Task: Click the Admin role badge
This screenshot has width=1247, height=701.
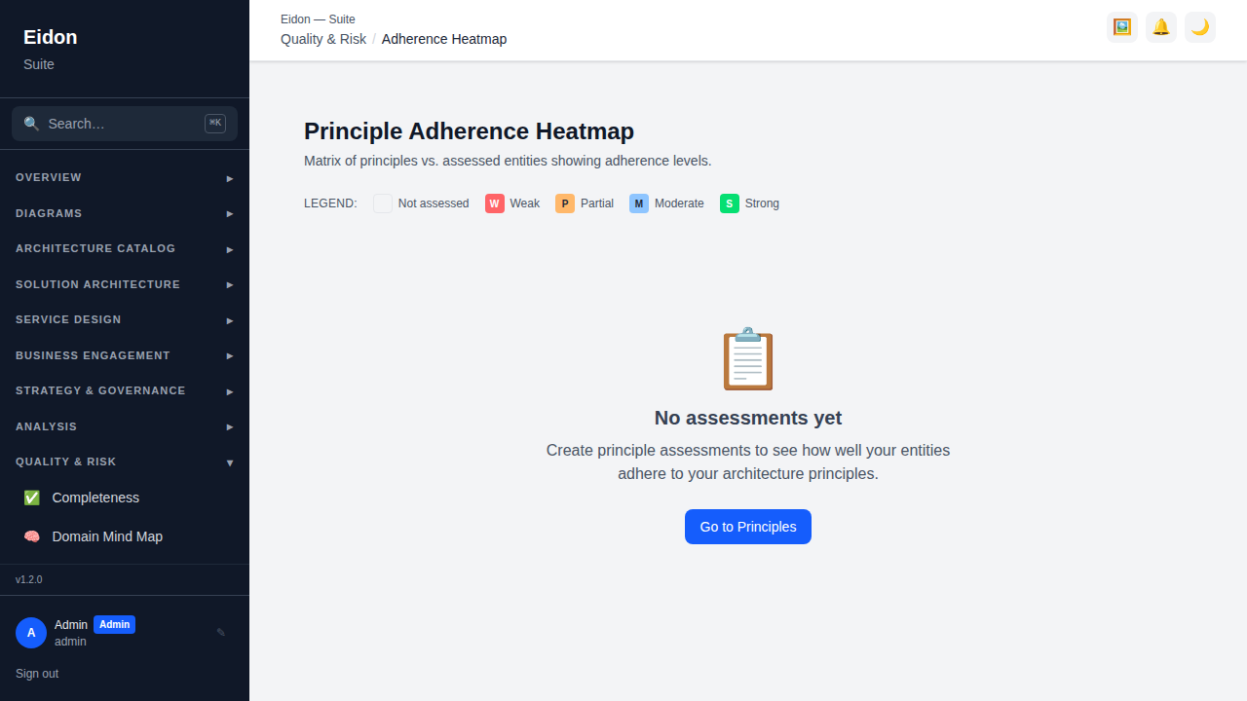Action: [115, 625]
